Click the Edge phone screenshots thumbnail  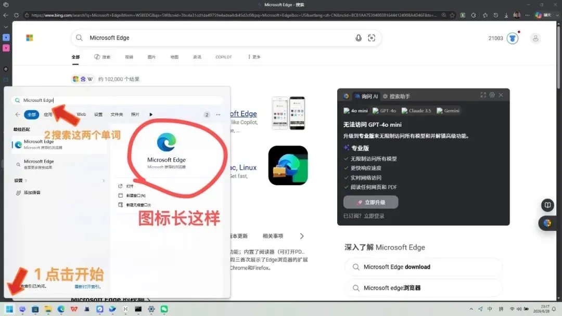pyautogui.click(x=288, y=113)
